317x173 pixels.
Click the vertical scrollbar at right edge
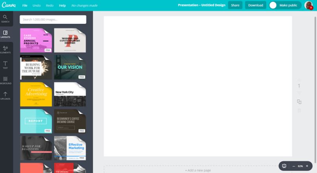click(x=315, y=90)
